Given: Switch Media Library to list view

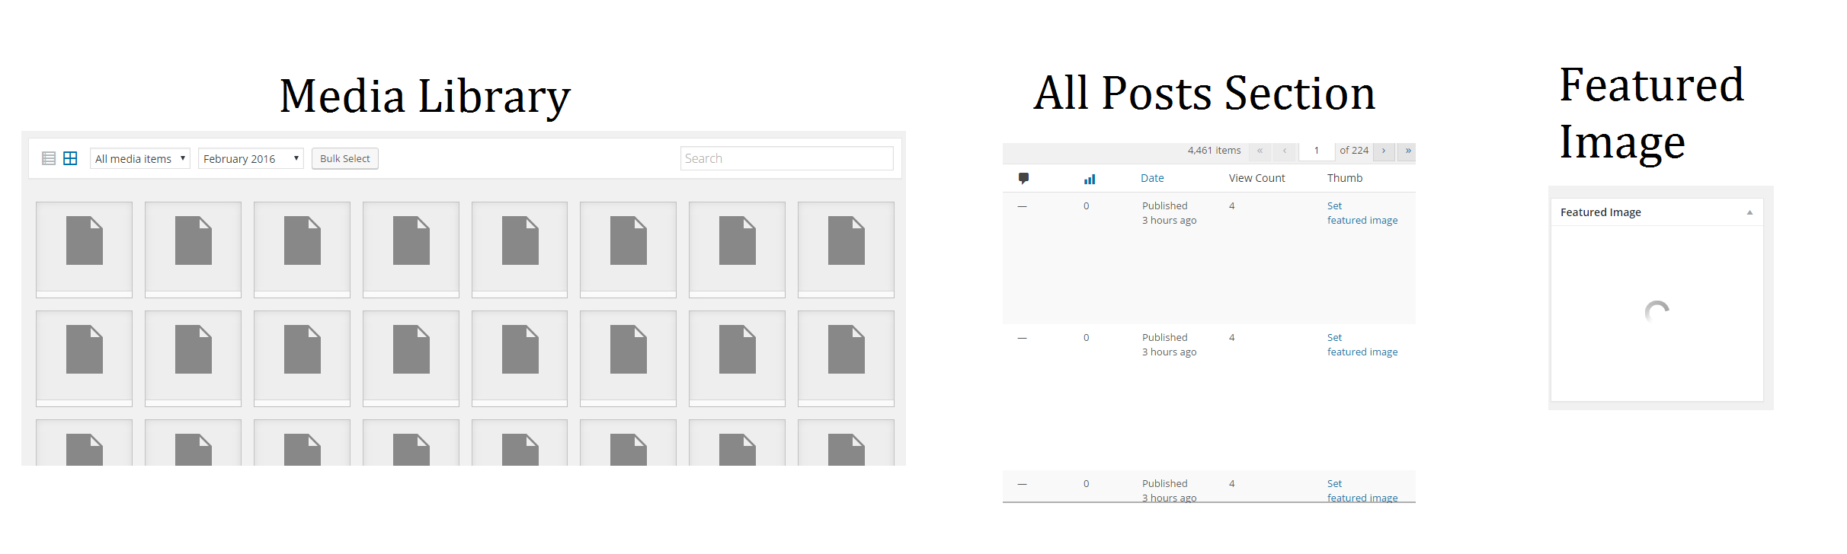Looking at the screenshot, I should 49,158.
